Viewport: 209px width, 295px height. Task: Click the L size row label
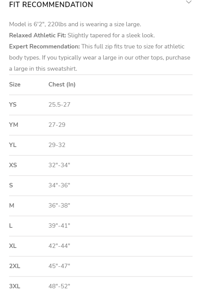pos(11,226)
